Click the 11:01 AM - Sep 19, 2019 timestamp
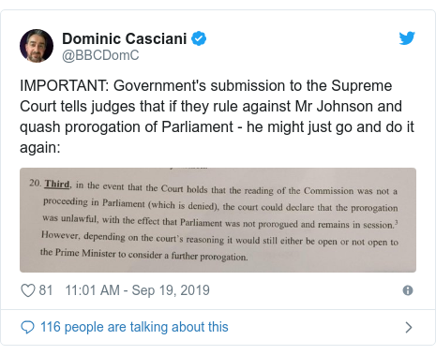This screenshot has width=436, height=355. click(137, 290)
